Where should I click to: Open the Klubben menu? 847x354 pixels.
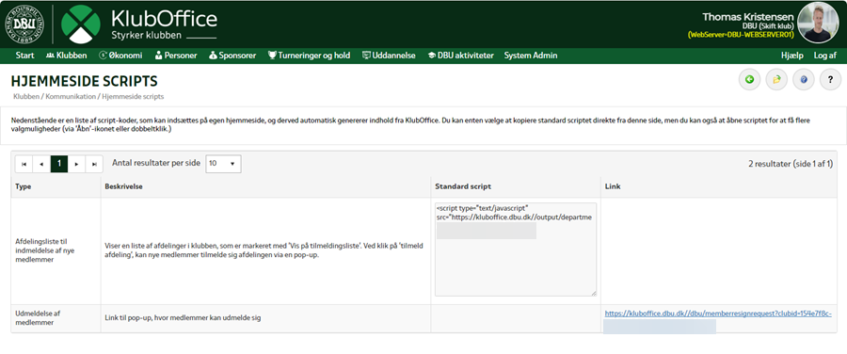[67, 56]
